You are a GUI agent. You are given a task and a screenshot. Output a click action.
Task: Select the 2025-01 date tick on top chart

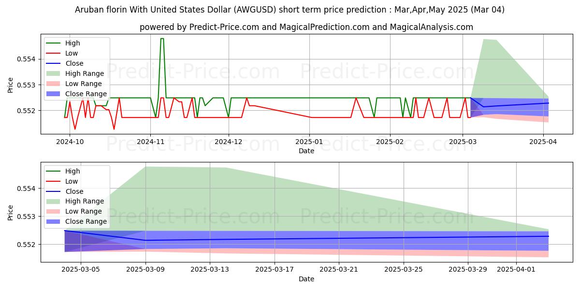coord(309,142)
